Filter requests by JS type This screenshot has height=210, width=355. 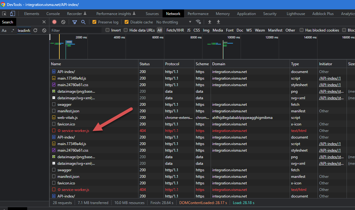[x=189, y=30]
